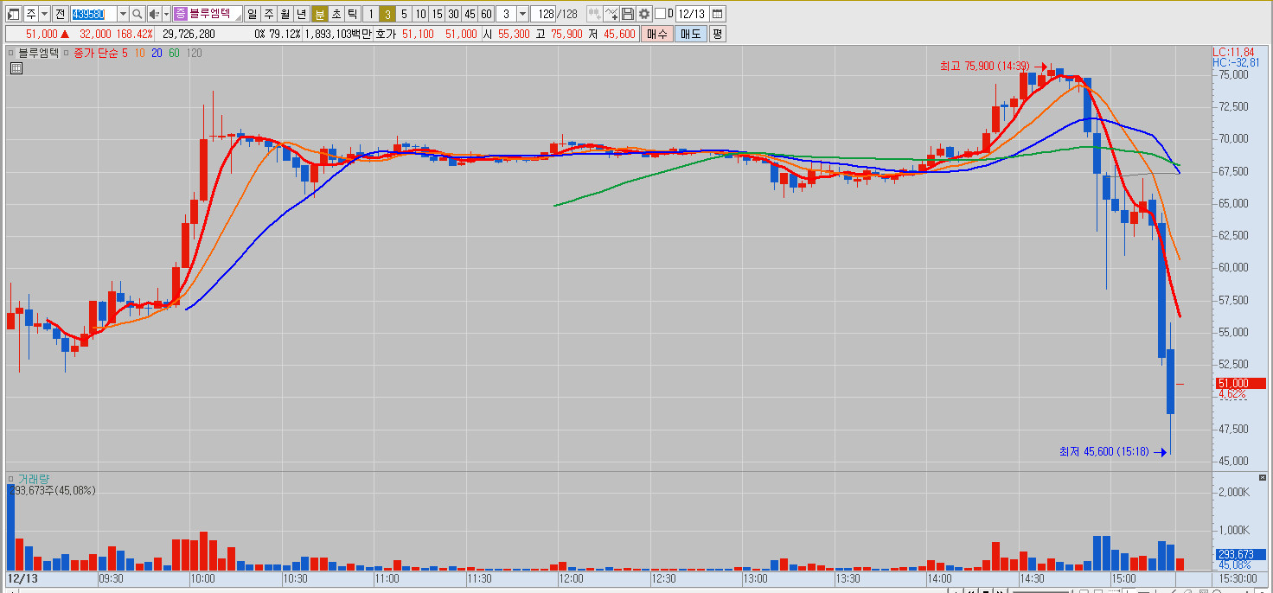
Task: Select the 초 seconds chart mode
Action: tap(336, 14)
